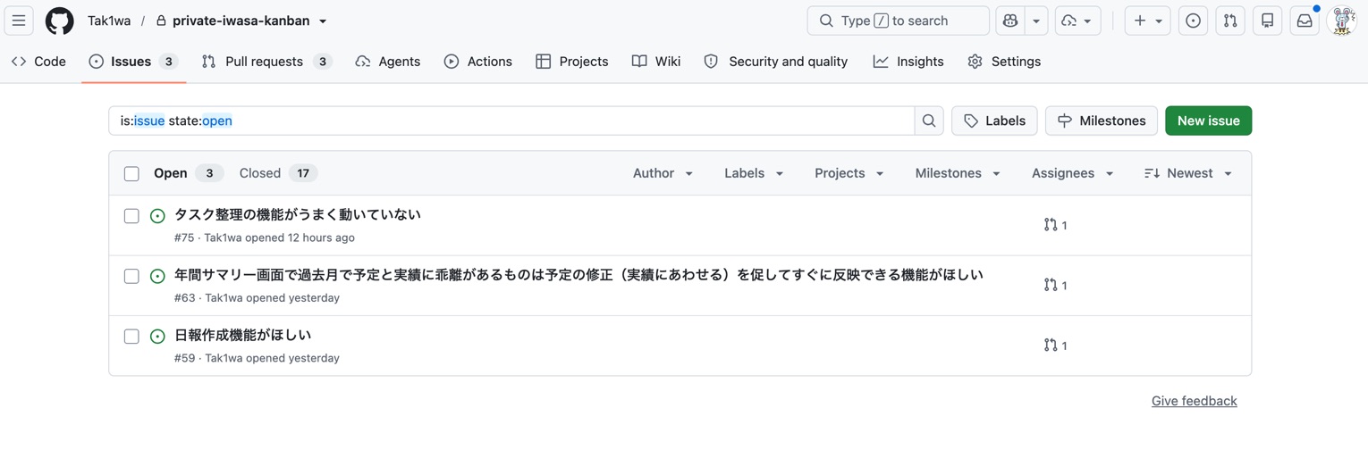This screenshot has width=1368, height=458.
Task: Open the user profile avatar menu
Action: [x=1342, y=21]
